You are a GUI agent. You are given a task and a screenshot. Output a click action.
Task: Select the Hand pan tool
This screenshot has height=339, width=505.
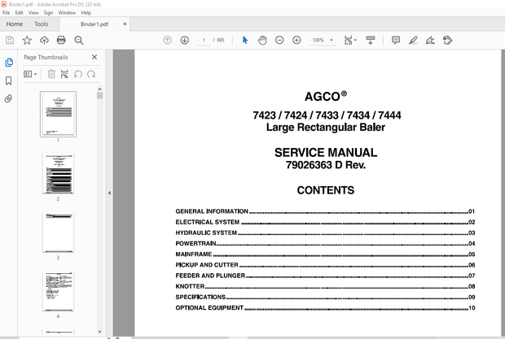pyautogui.click(x=262, y=40)
